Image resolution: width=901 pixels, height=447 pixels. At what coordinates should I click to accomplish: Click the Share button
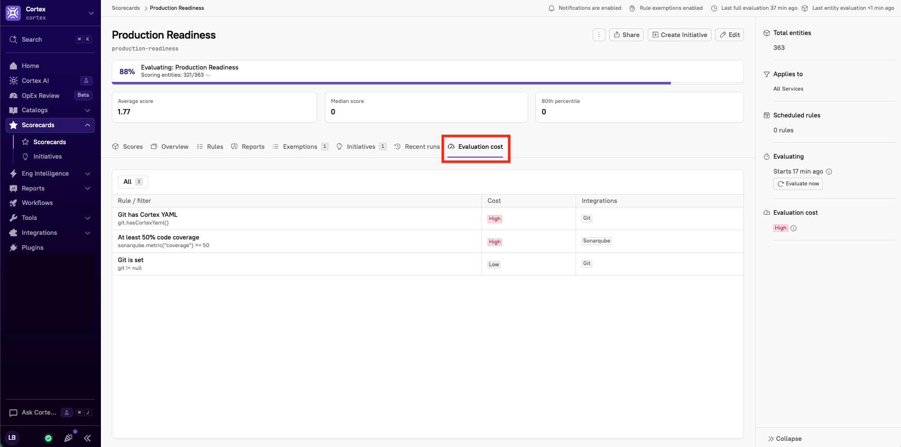627,35
